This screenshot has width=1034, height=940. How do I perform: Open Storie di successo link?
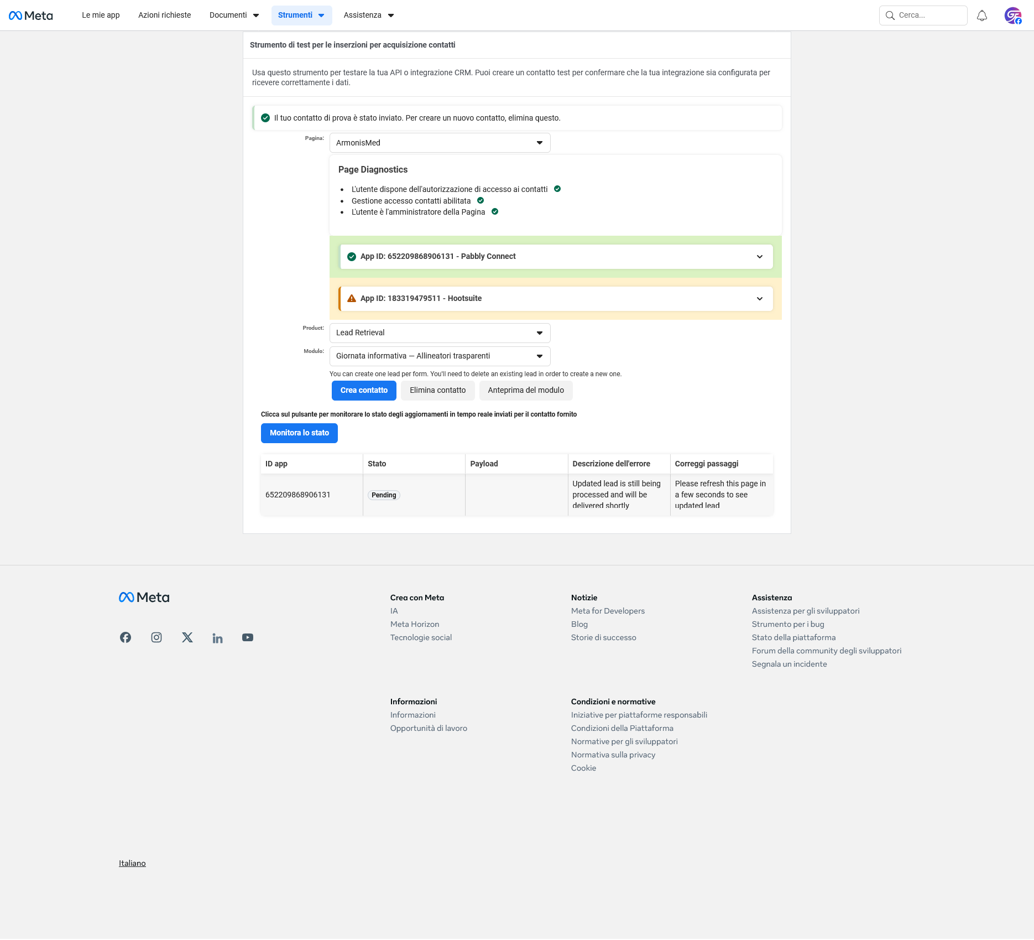[x=604, y=637]
